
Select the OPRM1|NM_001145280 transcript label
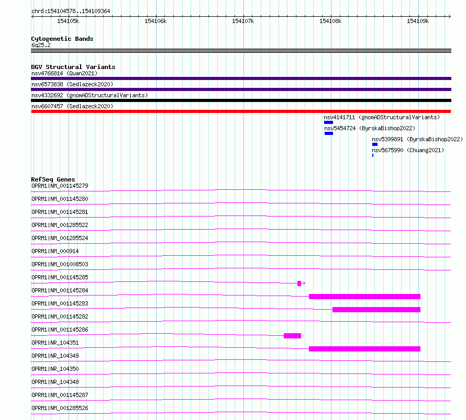tap(60, 199)
